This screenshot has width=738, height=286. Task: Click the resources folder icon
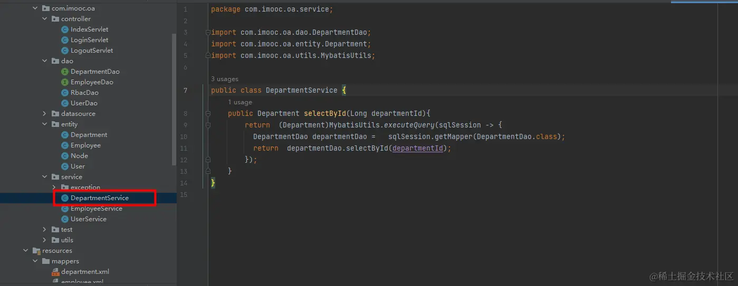point(36,251)
